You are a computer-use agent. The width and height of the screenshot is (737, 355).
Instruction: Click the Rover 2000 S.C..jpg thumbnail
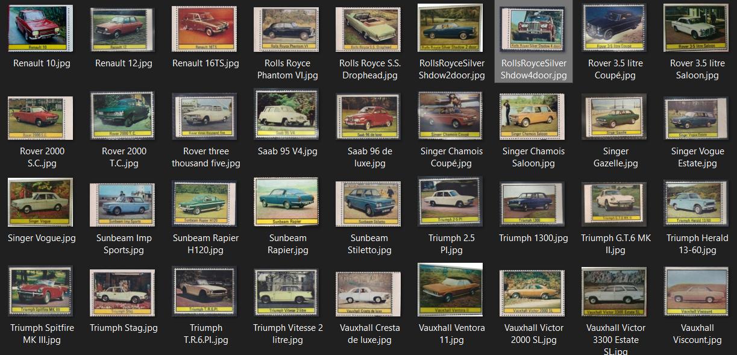(x=40, y=118)
